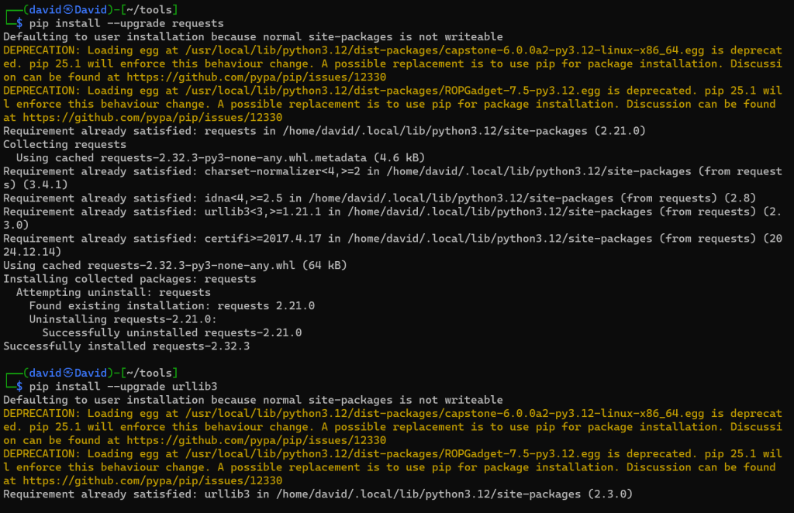Click the ~/tools path in the first prompt

pyautogui.click(x=153, y=9)
